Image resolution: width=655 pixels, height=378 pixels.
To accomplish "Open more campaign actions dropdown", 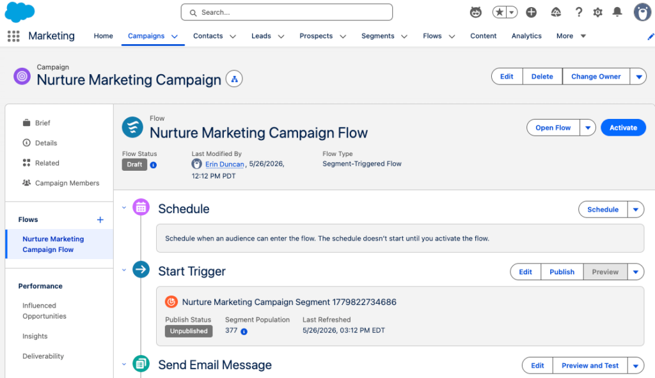I will click(639, 77).
